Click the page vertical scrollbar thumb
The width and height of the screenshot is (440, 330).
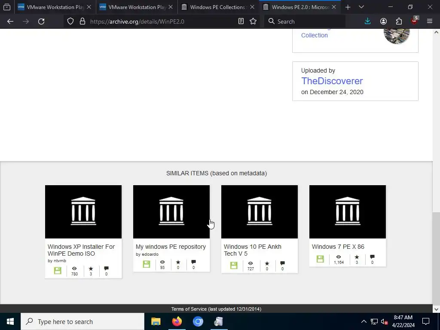coord(436,258)
